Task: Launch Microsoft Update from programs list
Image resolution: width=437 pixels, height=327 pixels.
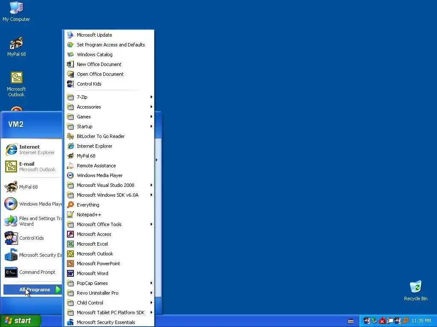Action: tap(109, 35)
